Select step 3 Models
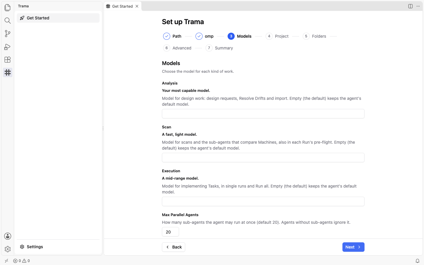 [240, 36]
